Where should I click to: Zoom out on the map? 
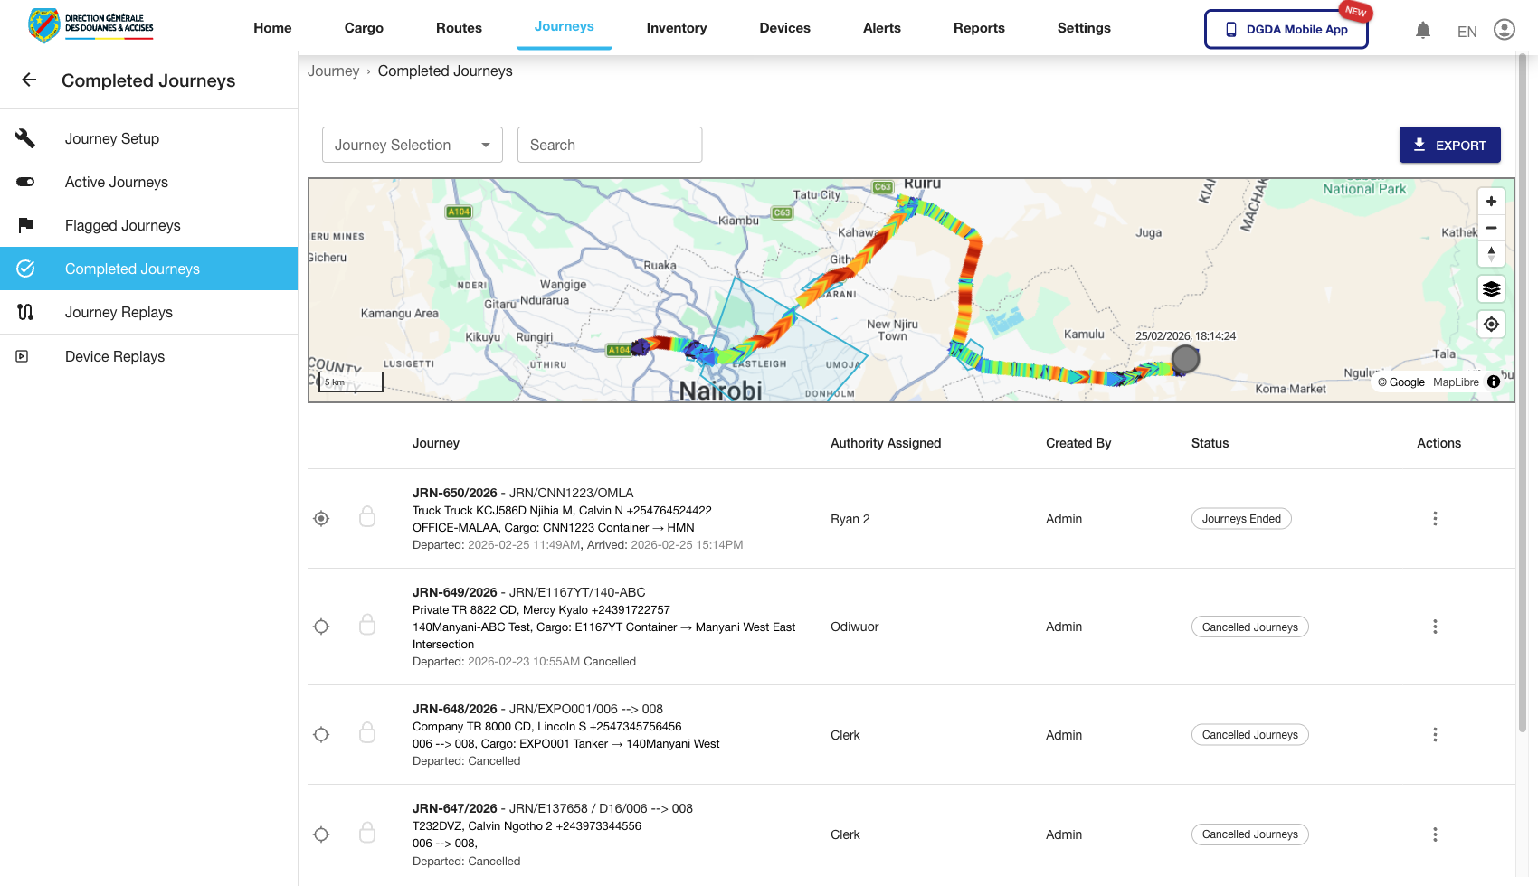[1491, 228]
